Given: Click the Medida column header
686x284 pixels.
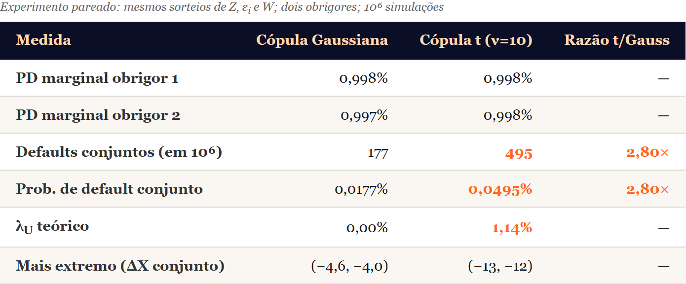Looking at the screenshot, I should (43, 40).
